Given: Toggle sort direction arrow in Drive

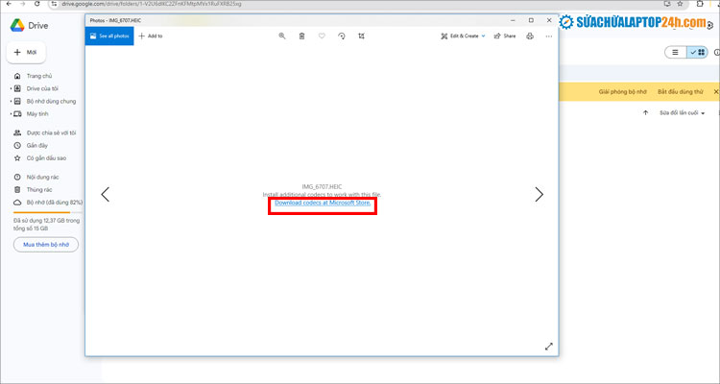Looking at the screenshot, I should (x=646, y=113).
